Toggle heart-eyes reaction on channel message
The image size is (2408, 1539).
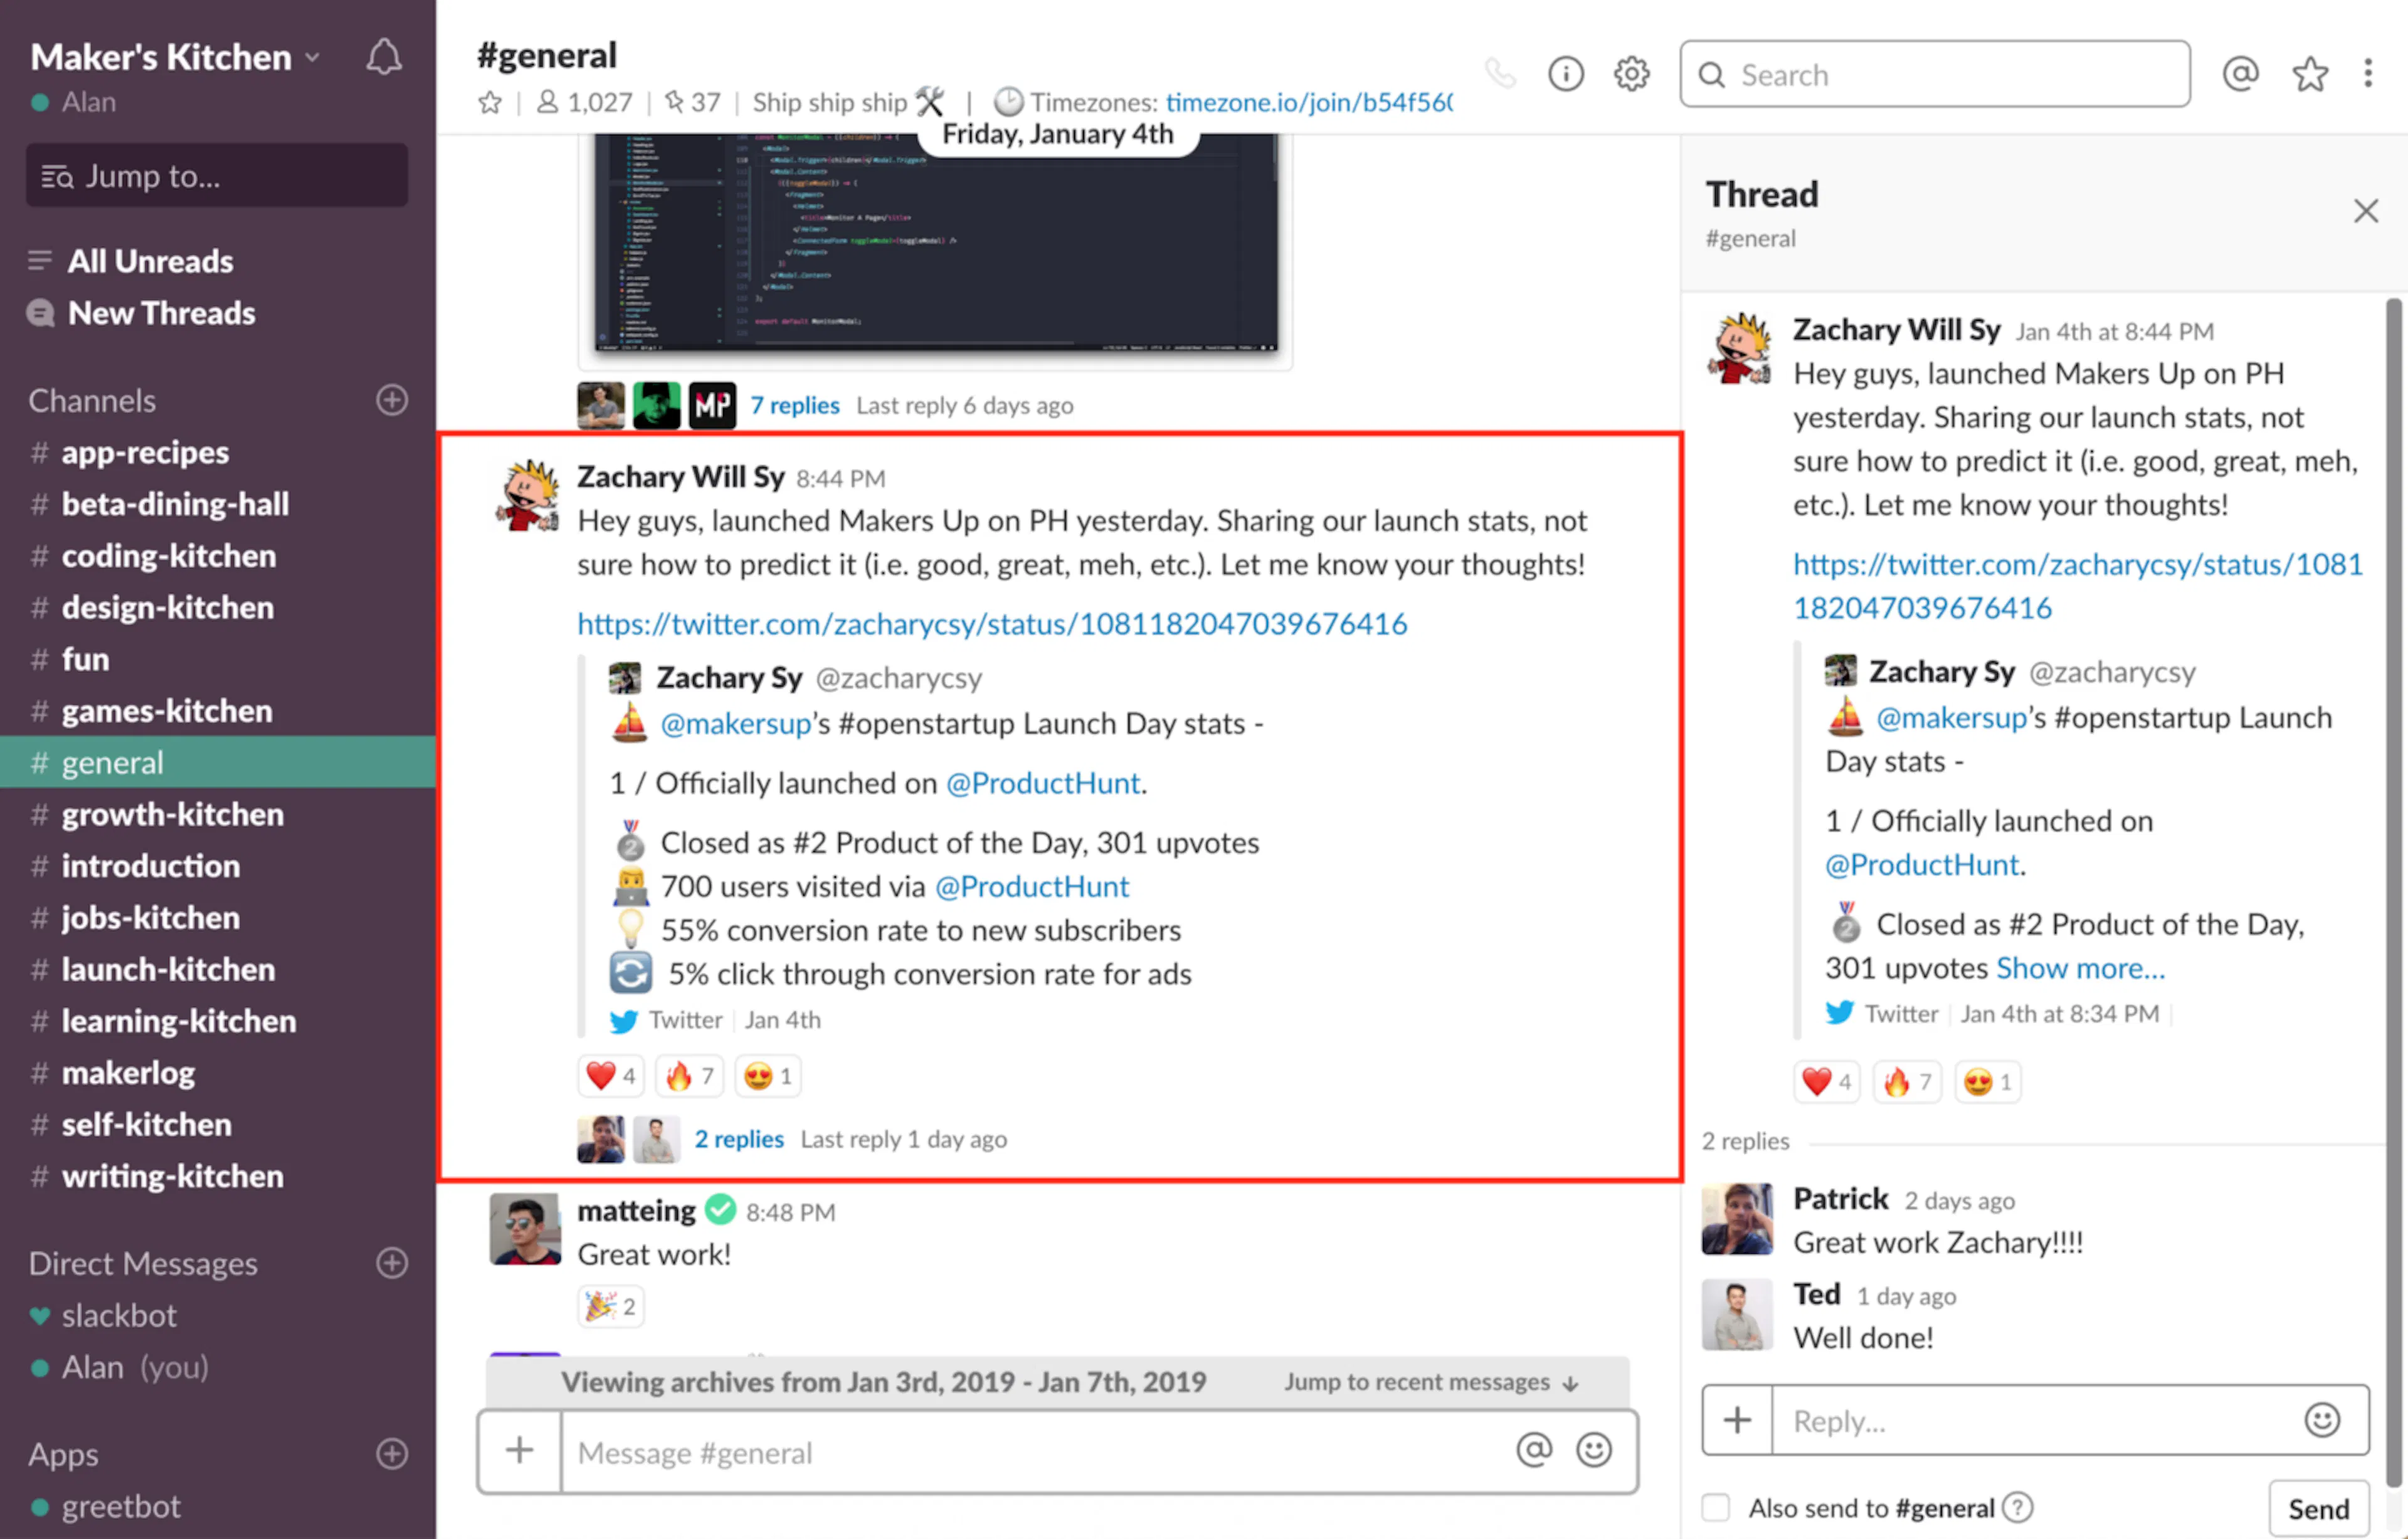pyautogui.click(x=768, y=1076)
